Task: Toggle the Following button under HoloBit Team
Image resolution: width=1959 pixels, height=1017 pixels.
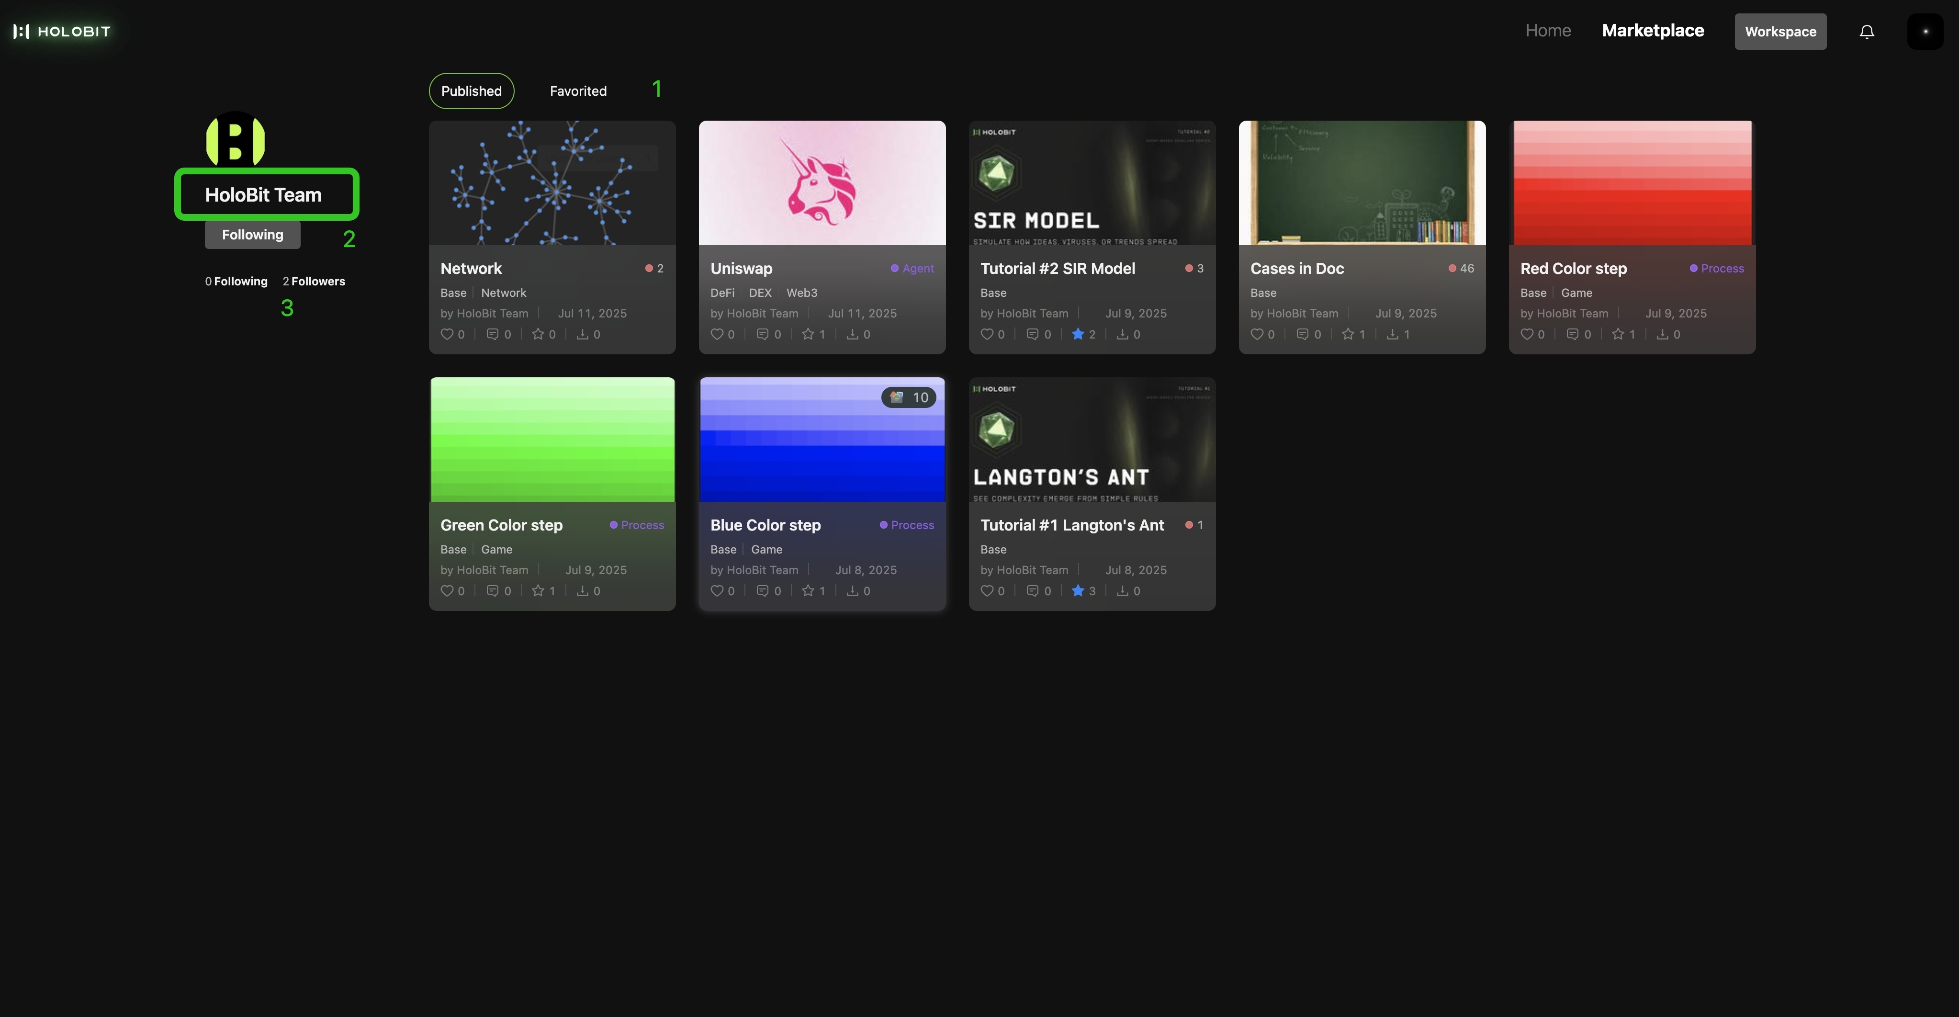Action: pos(252,235)
